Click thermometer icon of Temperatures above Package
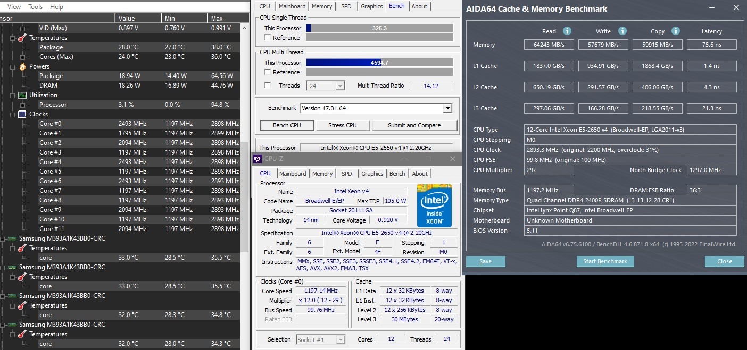 pos(22,38)
